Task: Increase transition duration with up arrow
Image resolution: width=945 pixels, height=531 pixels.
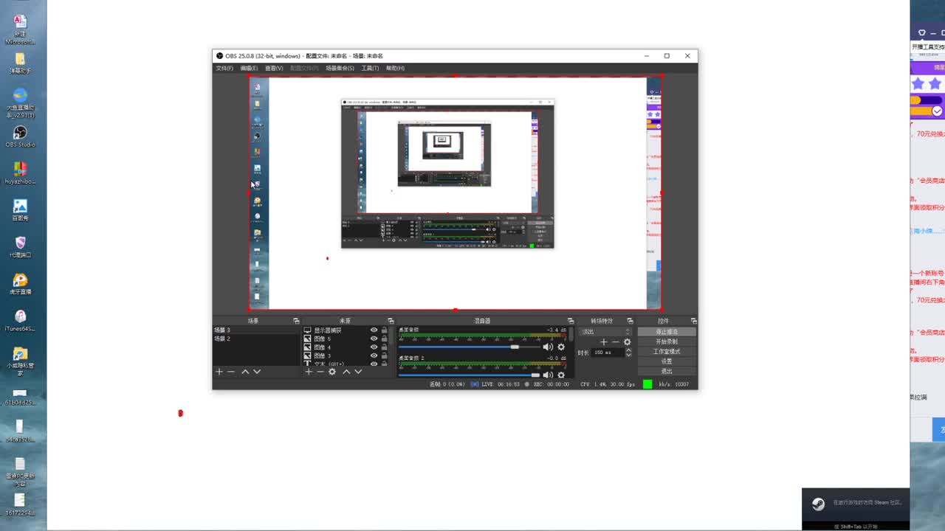Action: tap(629, 350)
